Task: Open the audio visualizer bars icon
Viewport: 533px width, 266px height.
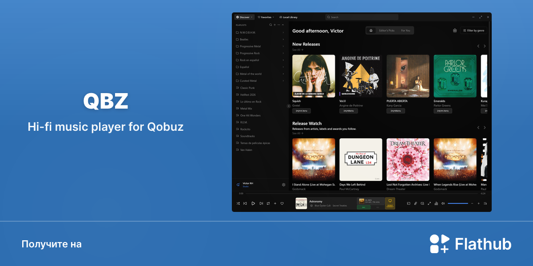Action: click(x=436, y=203)
